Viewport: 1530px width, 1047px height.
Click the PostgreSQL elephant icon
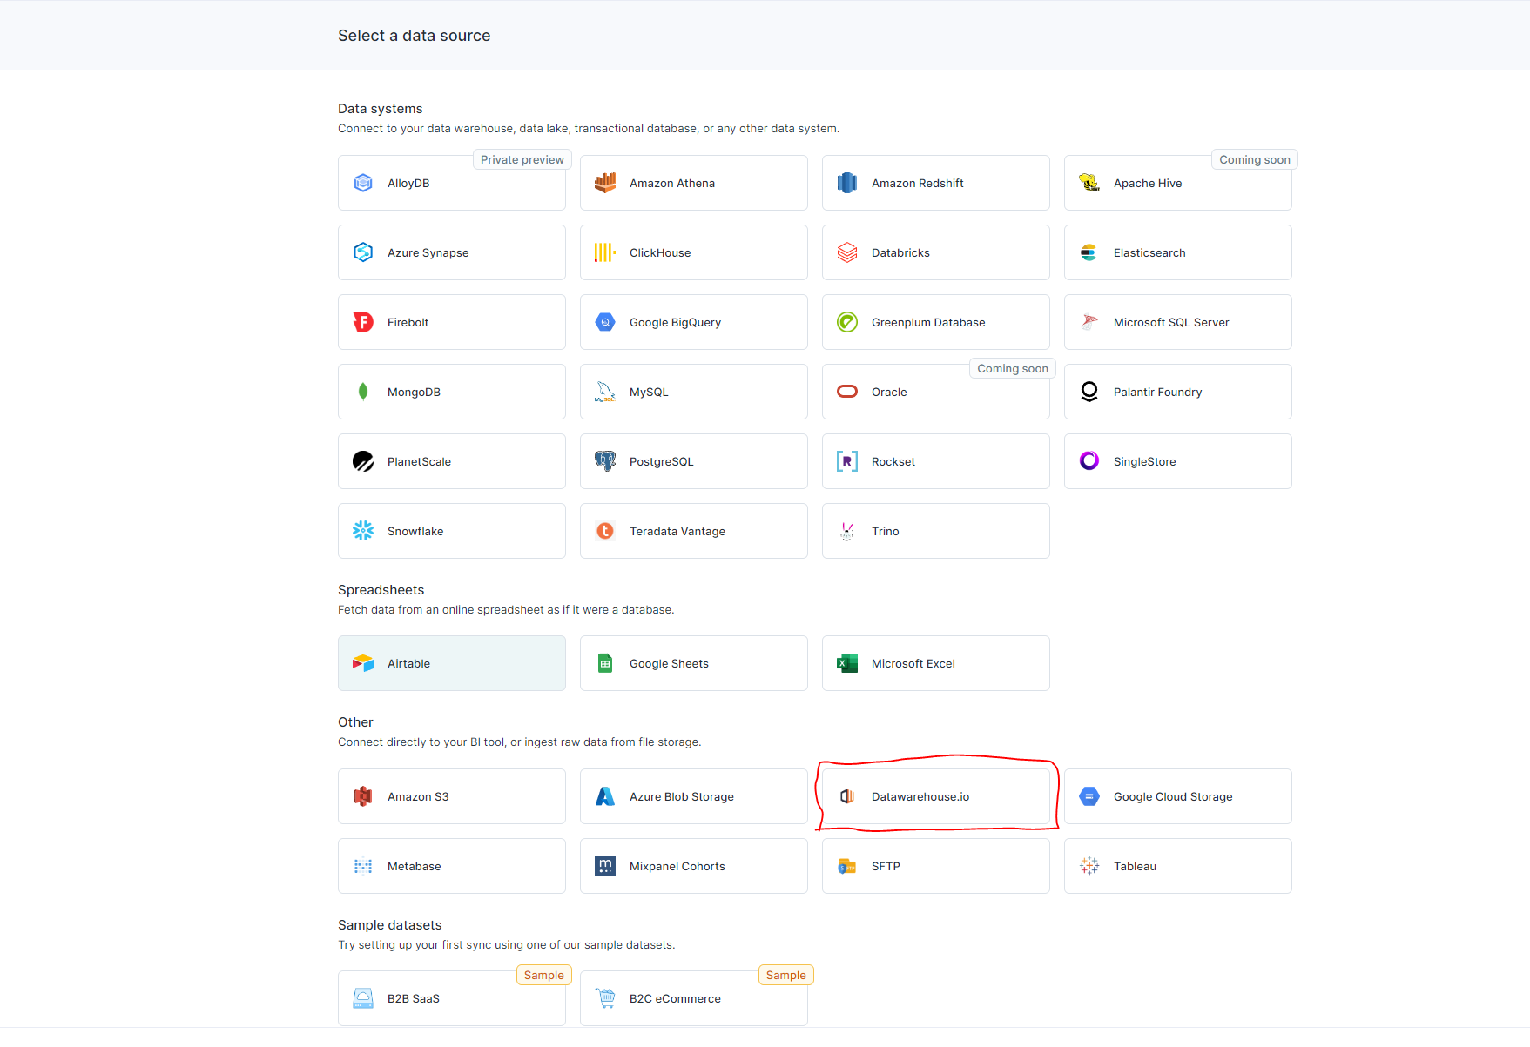click(605, 461)
